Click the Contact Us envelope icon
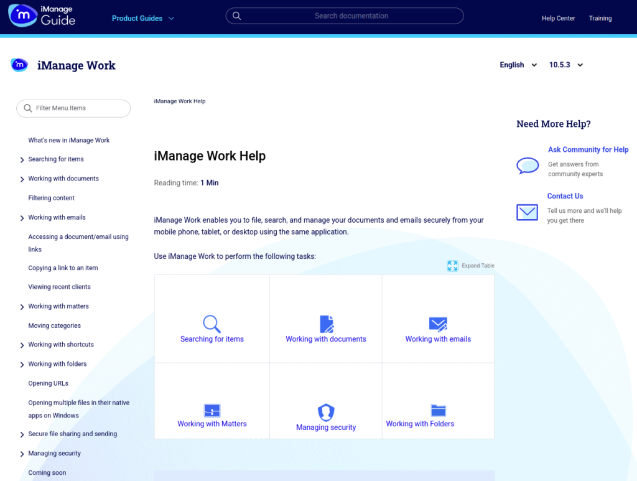The width and height of the screenshot is (637, 481). [527, 212]
